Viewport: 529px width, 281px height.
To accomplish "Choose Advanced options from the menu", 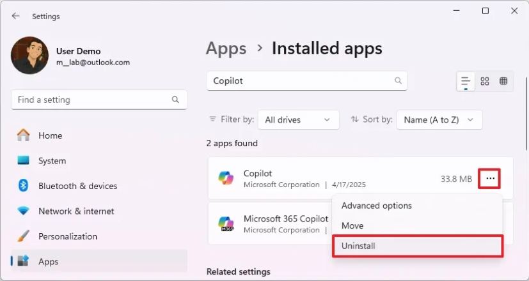I will (377, 206).
